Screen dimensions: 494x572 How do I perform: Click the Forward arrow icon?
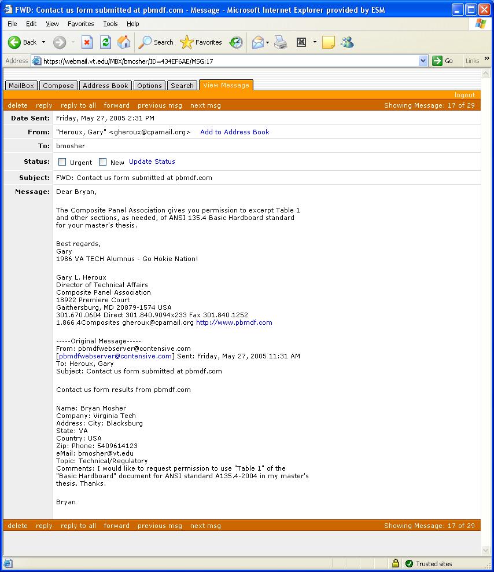click(60, 42)
